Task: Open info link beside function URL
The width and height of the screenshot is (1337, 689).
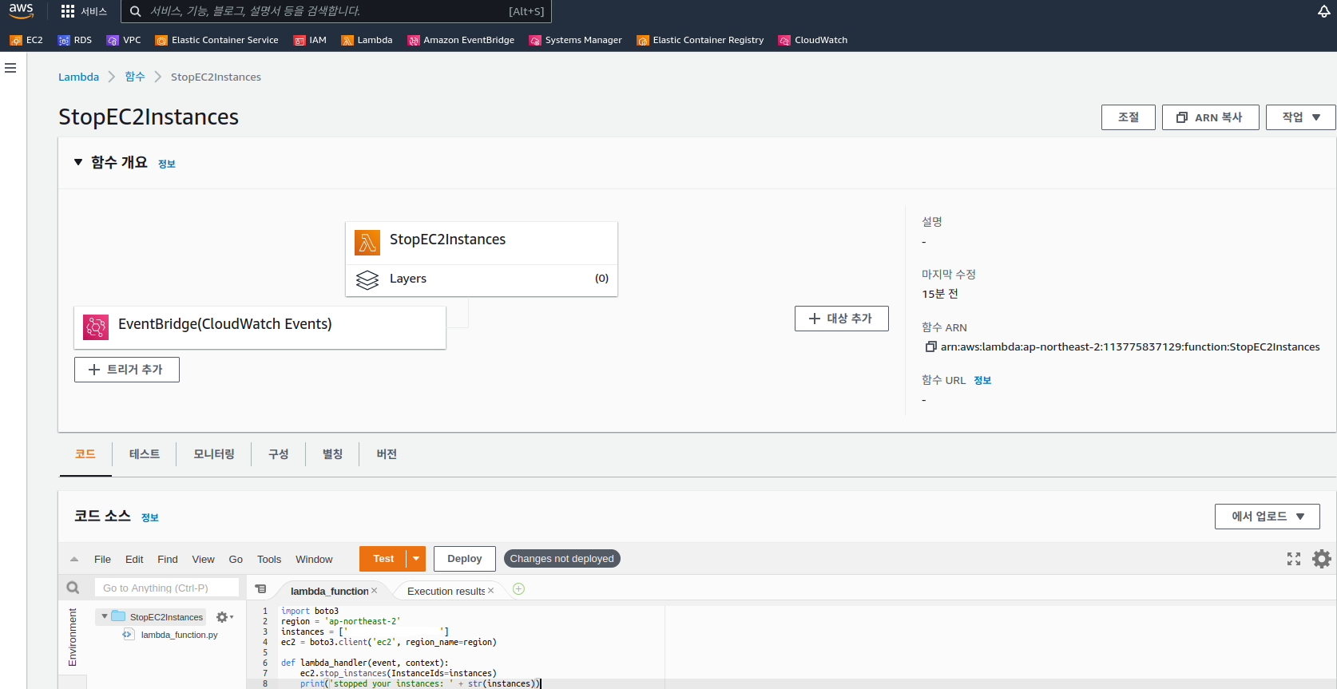Action: 982,381
